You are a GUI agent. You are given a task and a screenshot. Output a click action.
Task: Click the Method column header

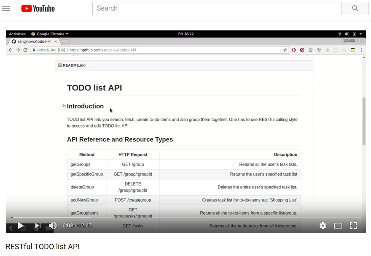pos(87,155)
